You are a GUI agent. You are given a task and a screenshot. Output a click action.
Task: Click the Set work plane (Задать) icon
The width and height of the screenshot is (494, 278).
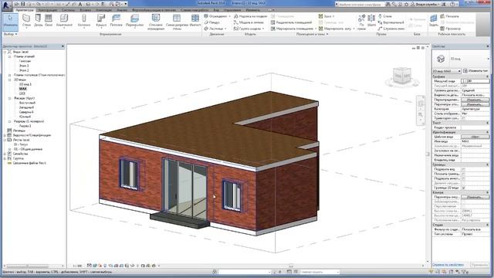point(434,21)
